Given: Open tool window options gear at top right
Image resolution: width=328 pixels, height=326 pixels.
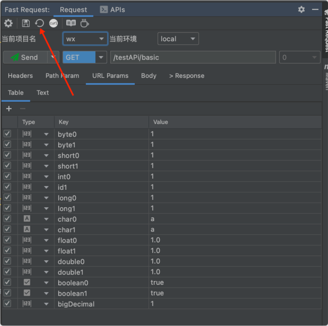Looking at the screenshot, I should coord(301,10).
